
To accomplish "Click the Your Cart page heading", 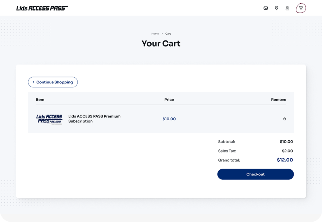I will [161, 44].
